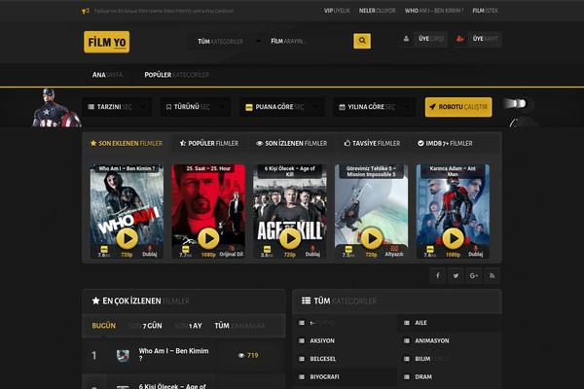
Task: Go to ANA SAYFA menu item
Action: point(108,75)
